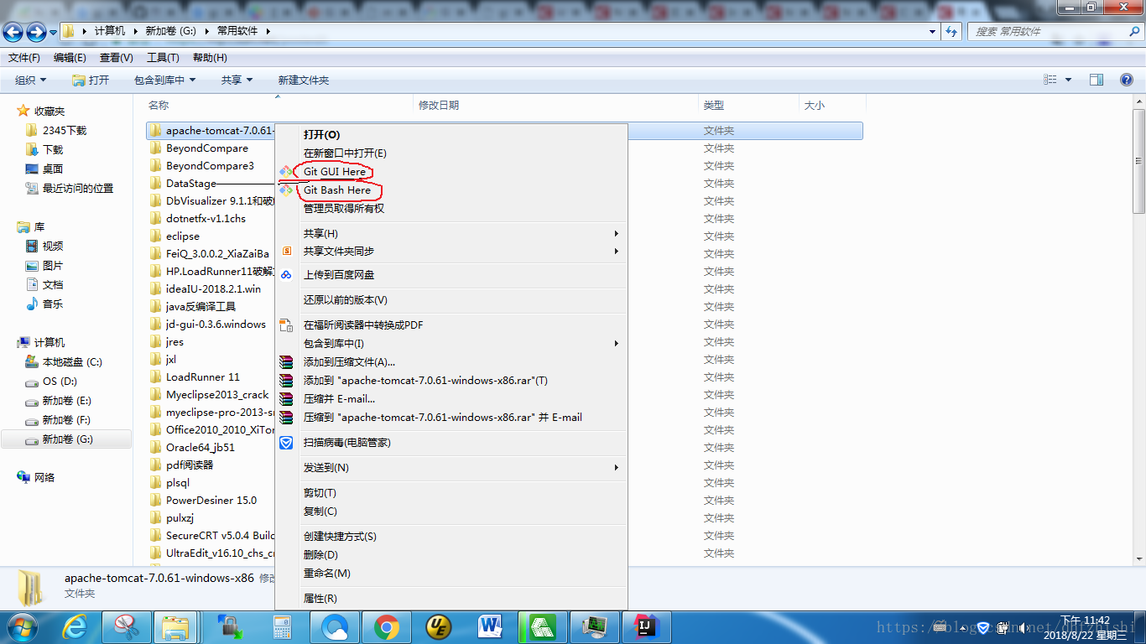Image resolution: width=1146 pixels, height=644 pixels.
Task: Click the forward navigation arrow
Action: point(36,32)
